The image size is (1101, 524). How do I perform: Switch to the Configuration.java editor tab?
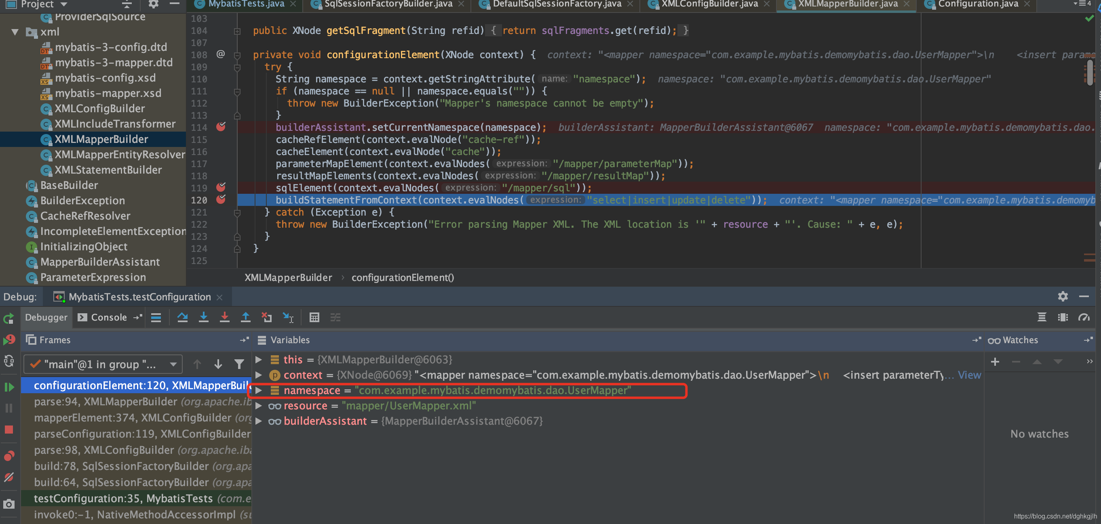pyautogui.click(x=977, y=4)
